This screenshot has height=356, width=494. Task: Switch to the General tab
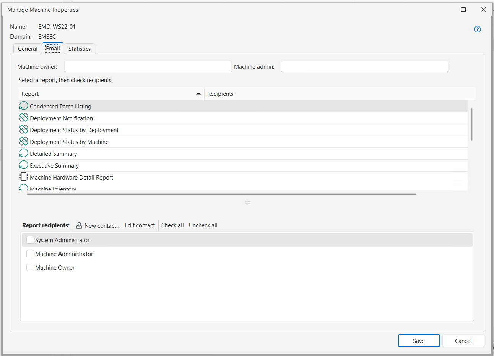point(27,49)
